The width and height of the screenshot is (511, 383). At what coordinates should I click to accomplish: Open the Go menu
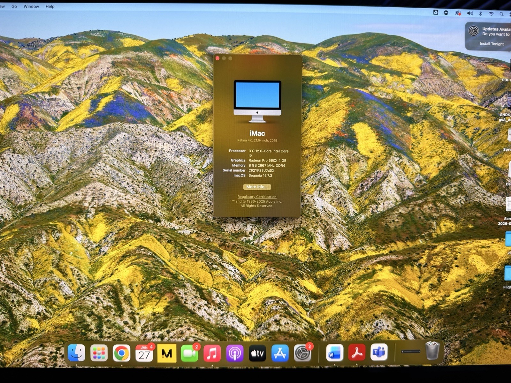point(14,6)
